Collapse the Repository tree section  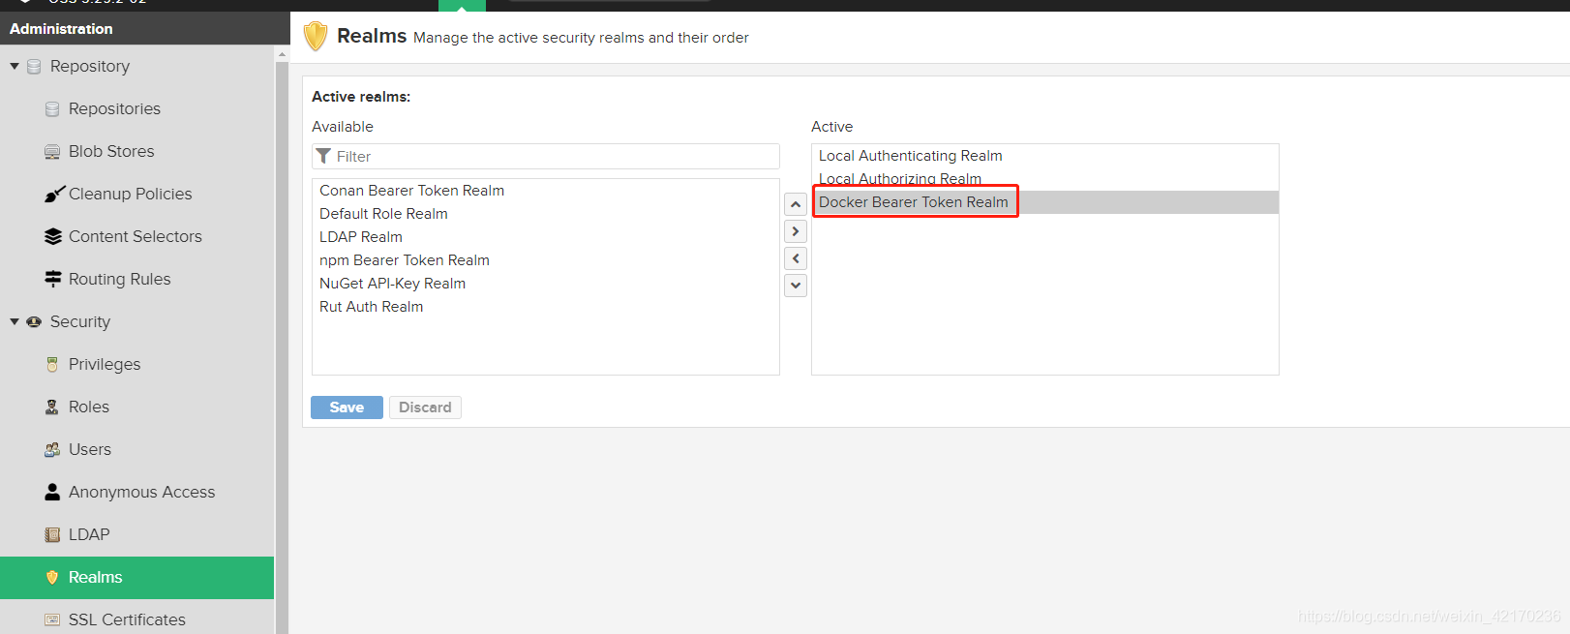(x=15, y=66)
